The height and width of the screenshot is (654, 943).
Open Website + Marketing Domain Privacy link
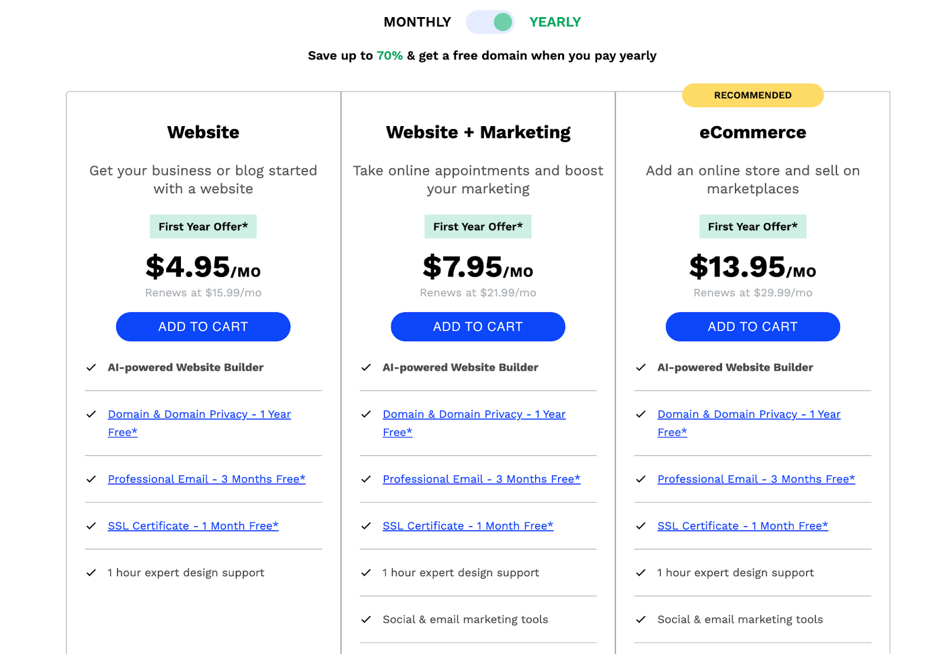[474, 415]
